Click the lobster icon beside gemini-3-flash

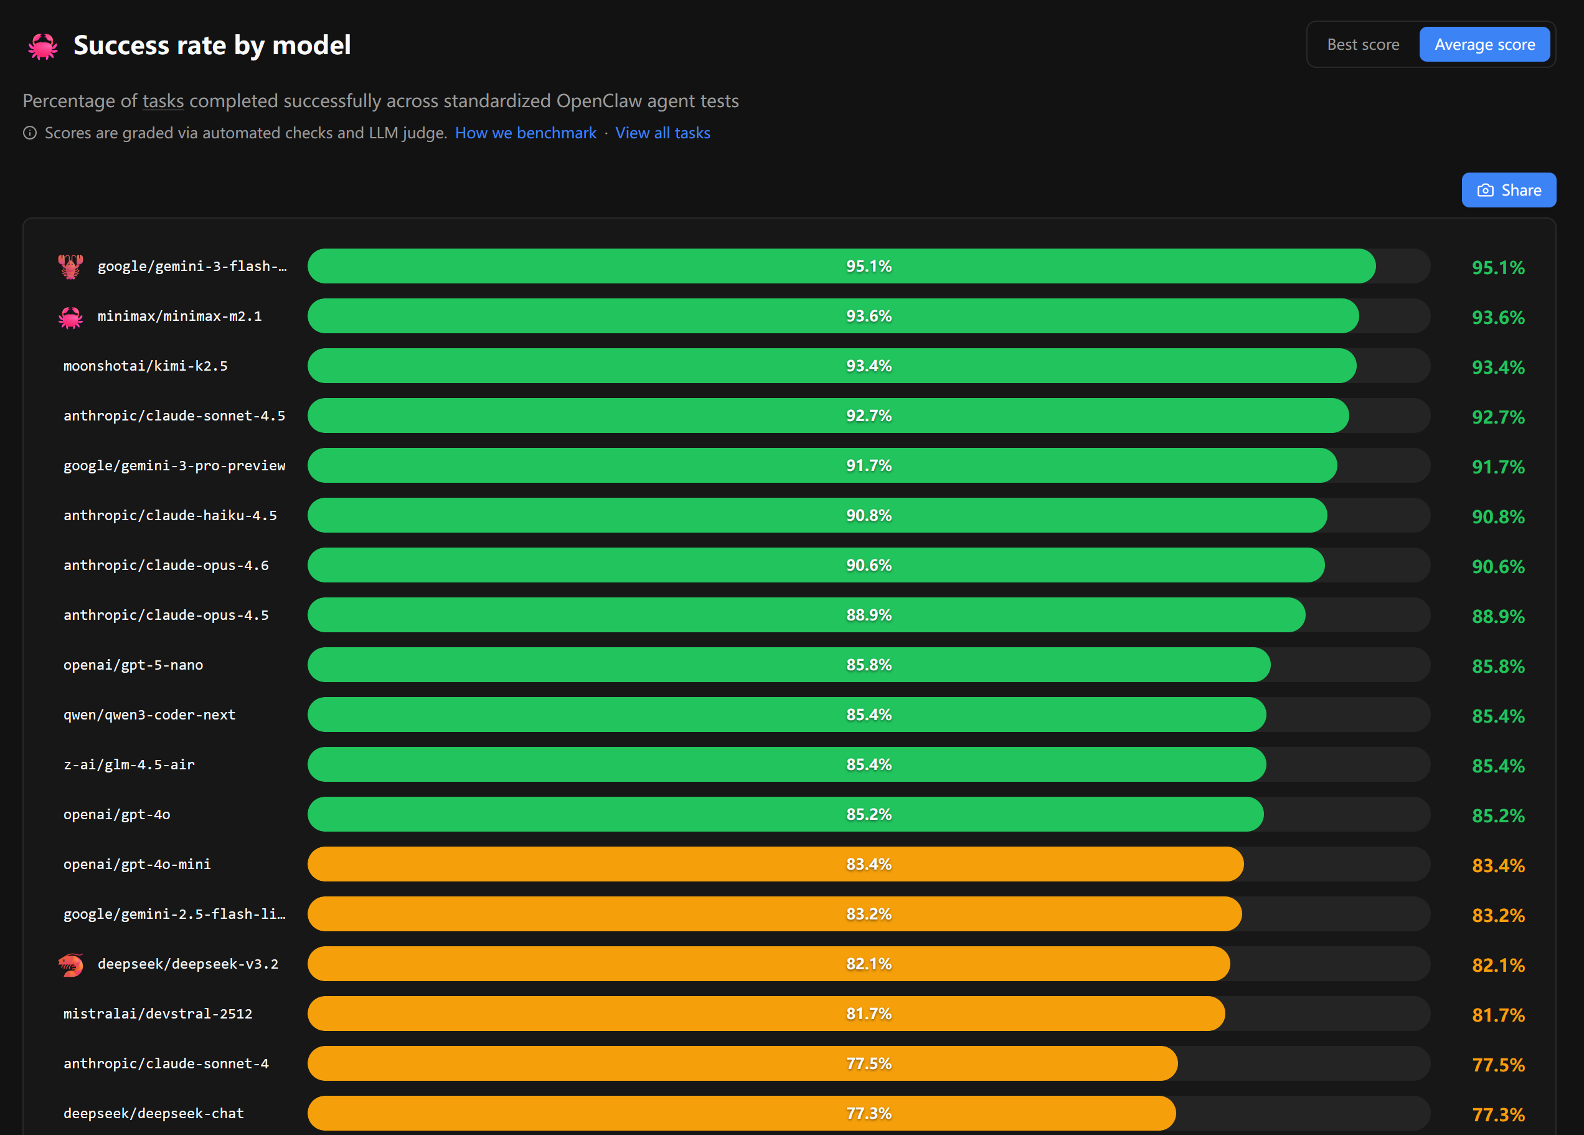[x=70, y=266]
